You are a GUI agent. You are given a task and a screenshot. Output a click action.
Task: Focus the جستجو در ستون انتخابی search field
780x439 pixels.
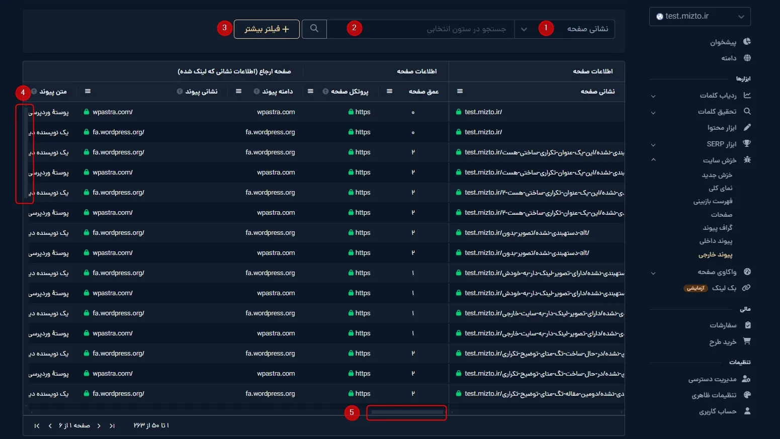point(420,29)
